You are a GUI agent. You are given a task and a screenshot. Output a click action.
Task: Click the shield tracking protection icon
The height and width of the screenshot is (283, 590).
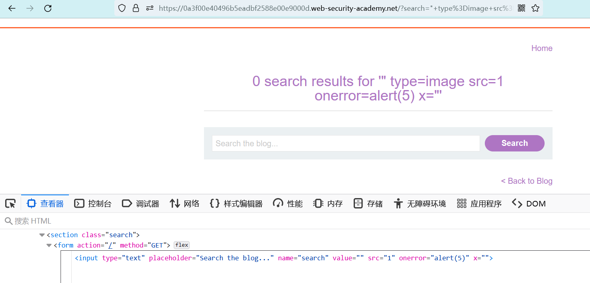click(x=122, y=8)
